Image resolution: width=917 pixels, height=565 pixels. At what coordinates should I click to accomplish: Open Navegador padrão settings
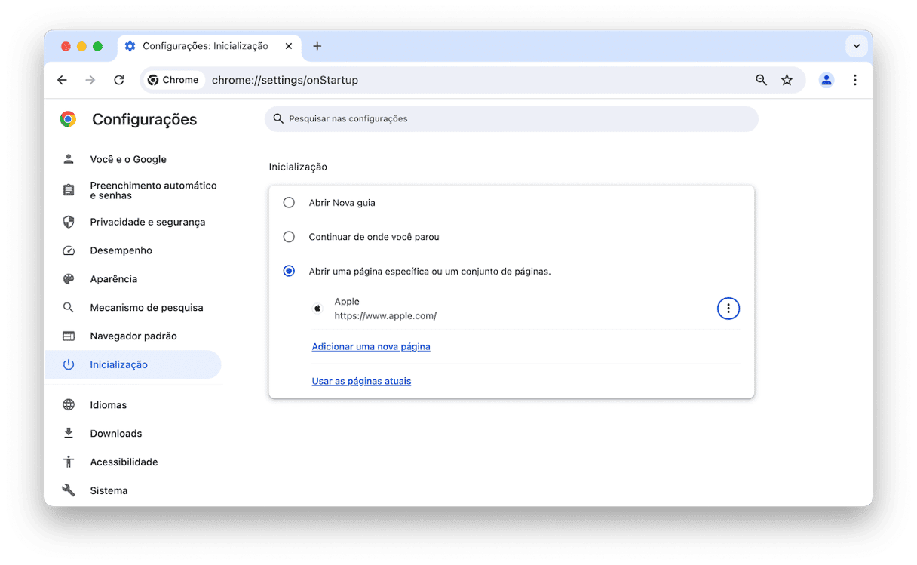pyautogui.click(x=133, y=336)
